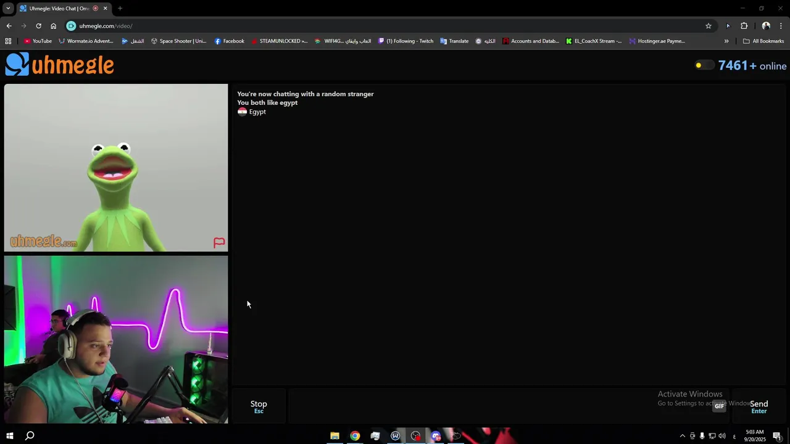Click the Send button
Image resolution: width=790 pixels, height=444 pixels.
click(x=759, y=406)
